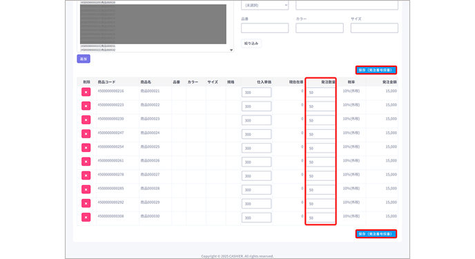Remove row 商品000025 with its red X

point(86,148)
